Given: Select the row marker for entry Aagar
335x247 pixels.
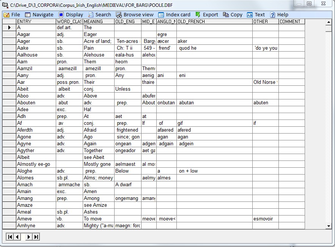Looking at the screenshot, I should 9,35.
